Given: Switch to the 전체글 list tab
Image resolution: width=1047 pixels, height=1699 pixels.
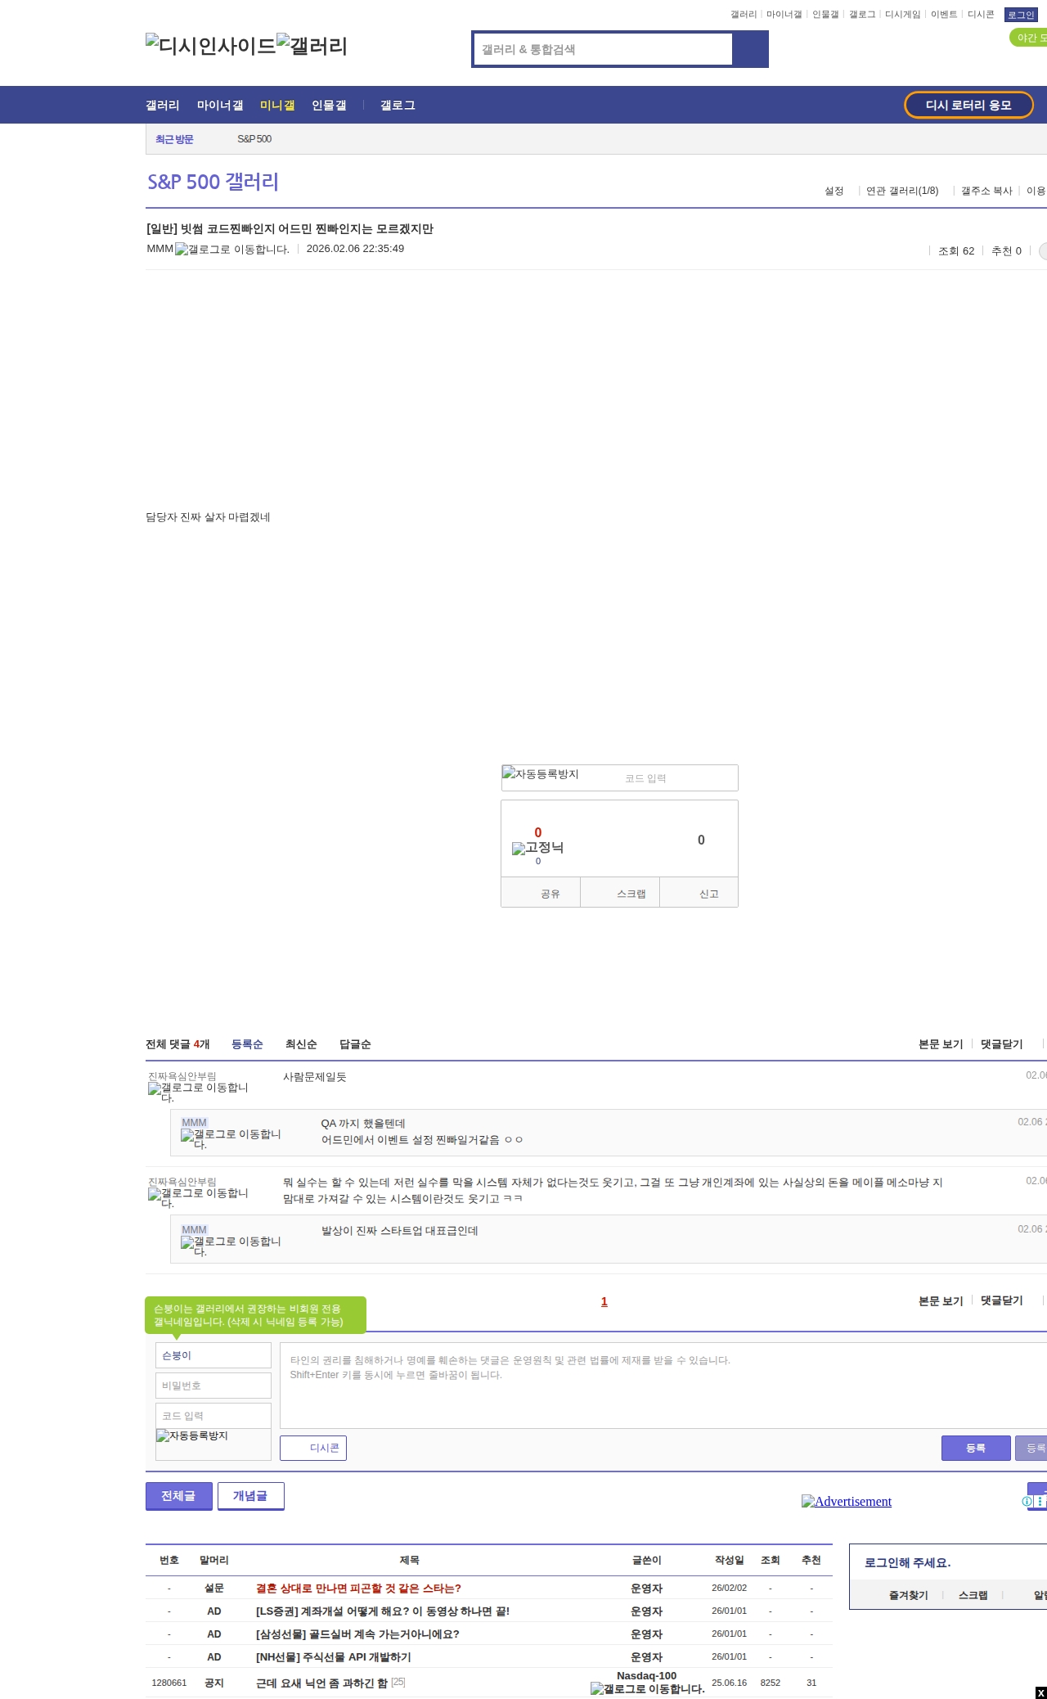Looking at the screenshot, I should (179, 1496).
